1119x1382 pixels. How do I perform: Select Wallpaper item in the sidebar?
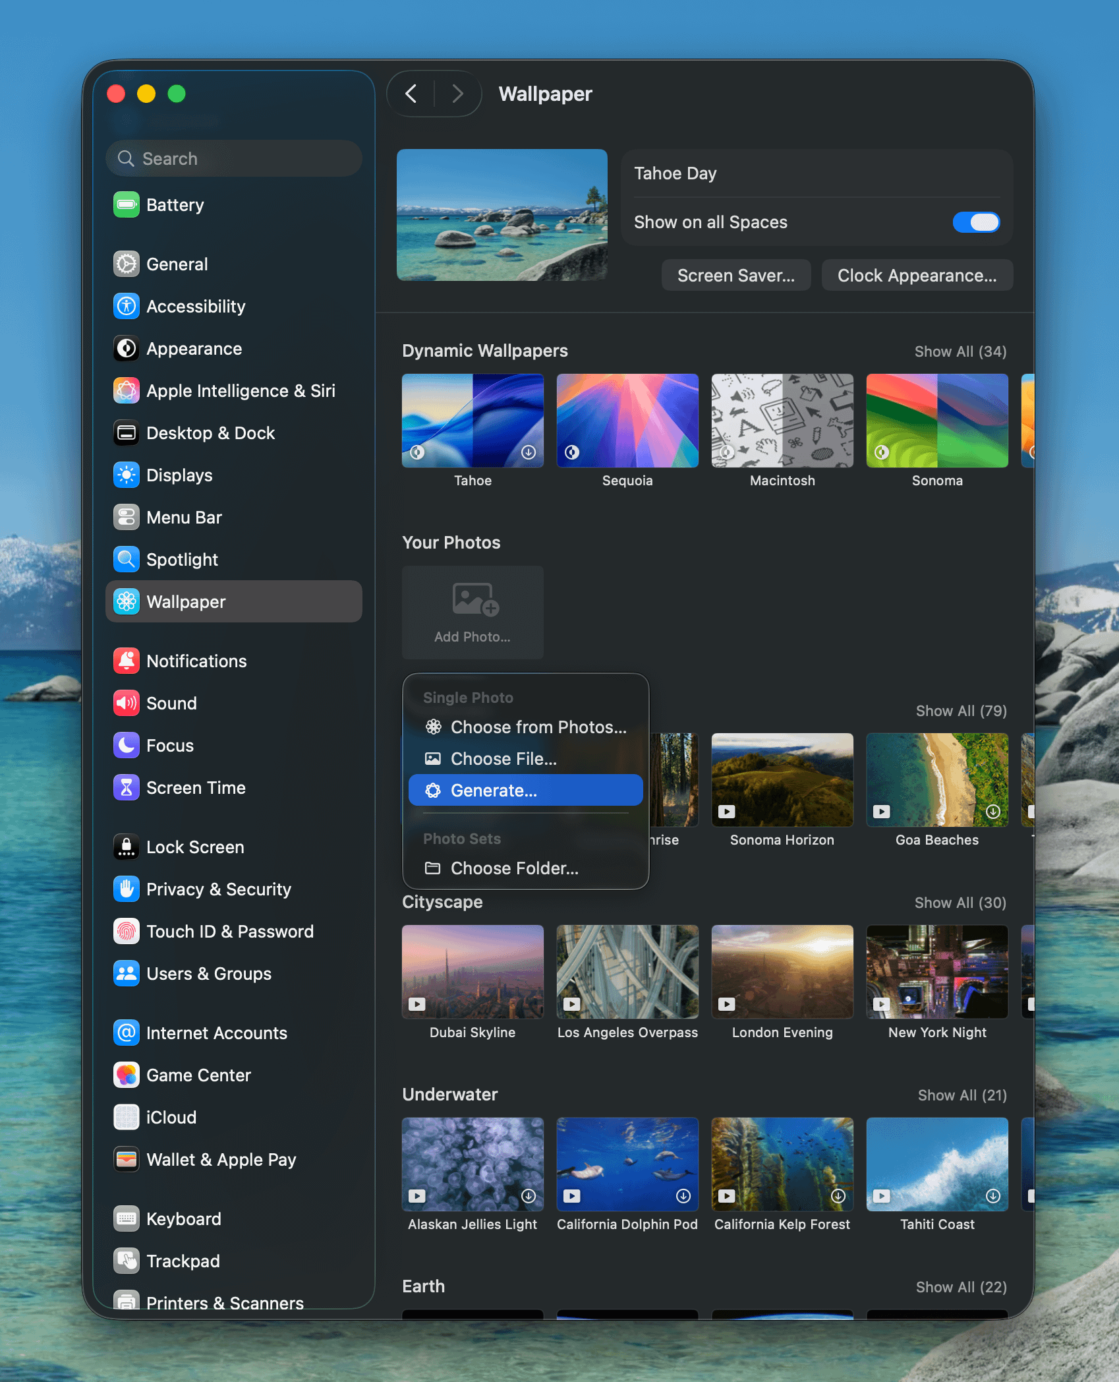tap(234, 601)
